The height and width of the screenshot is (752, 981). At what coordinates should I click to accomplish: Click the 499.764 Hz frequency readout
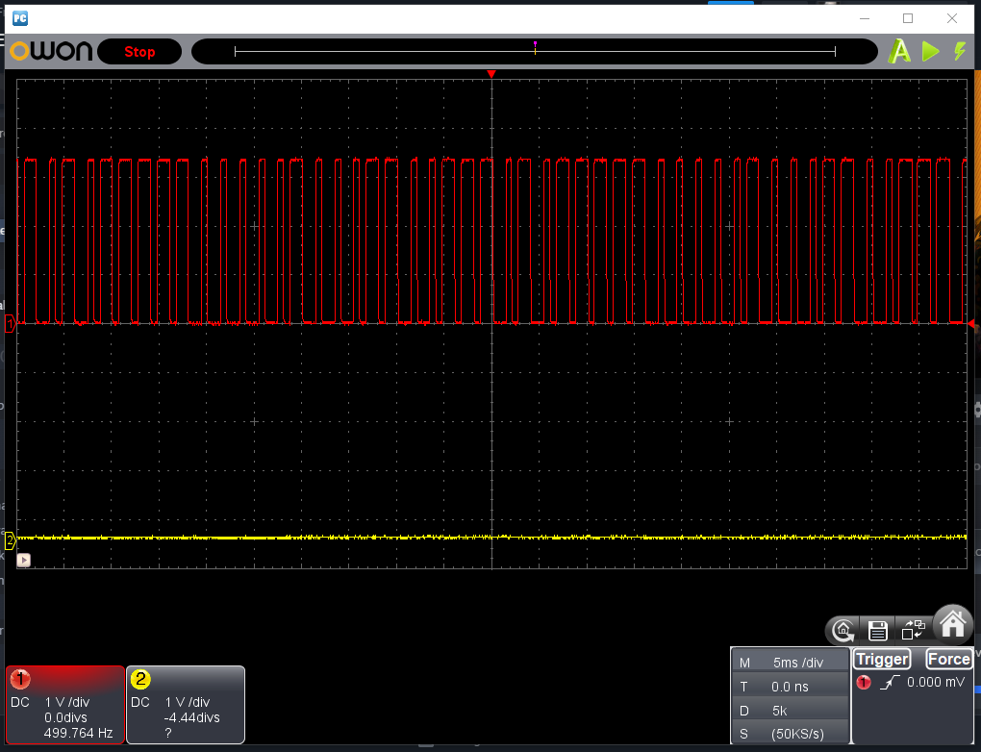(x=78, y=733)
